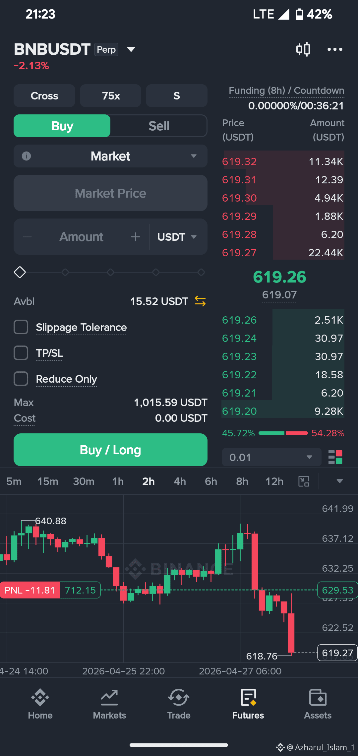Screen dimensions: 358x756
Task: Tap the 619.27 current price tag
Action: click(337, 653)
